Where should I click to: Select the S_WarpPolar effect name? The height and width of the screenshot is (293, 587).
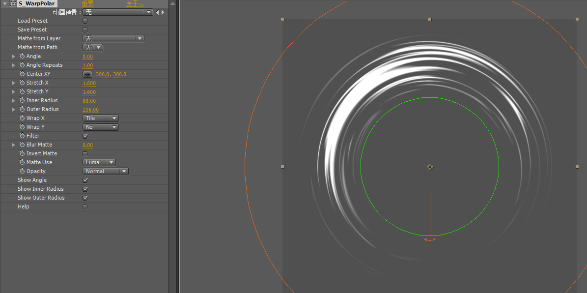point(37,3)
